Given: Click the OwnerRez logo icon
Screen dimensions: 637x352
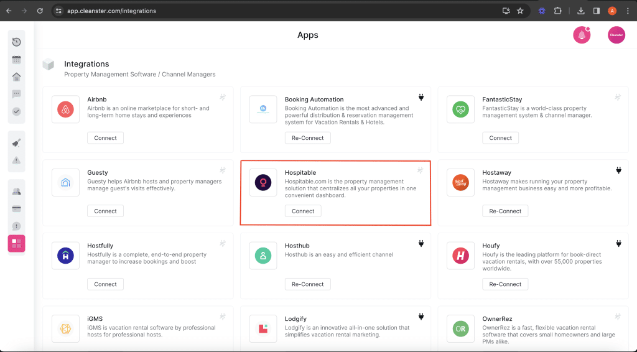Looking at the screenshot, I should (460, 328).
